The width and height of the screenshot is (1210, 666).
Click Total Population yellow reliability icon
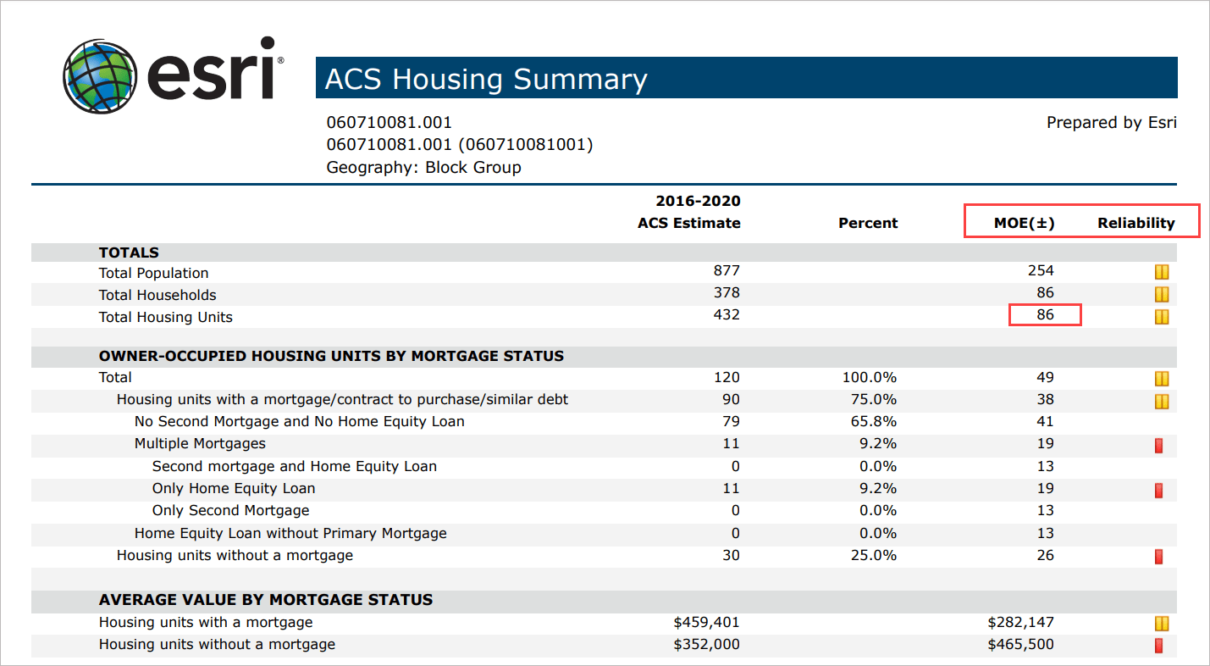pyautogui.click(x=1162, y=272)
